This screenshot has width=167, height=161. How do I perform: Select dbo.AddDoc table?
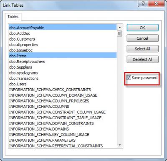click(63, 33)
